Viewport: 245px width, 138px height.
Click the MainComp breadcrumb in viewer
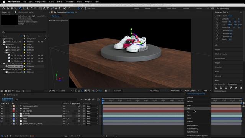pyautogui.click(x=55, y=16)
